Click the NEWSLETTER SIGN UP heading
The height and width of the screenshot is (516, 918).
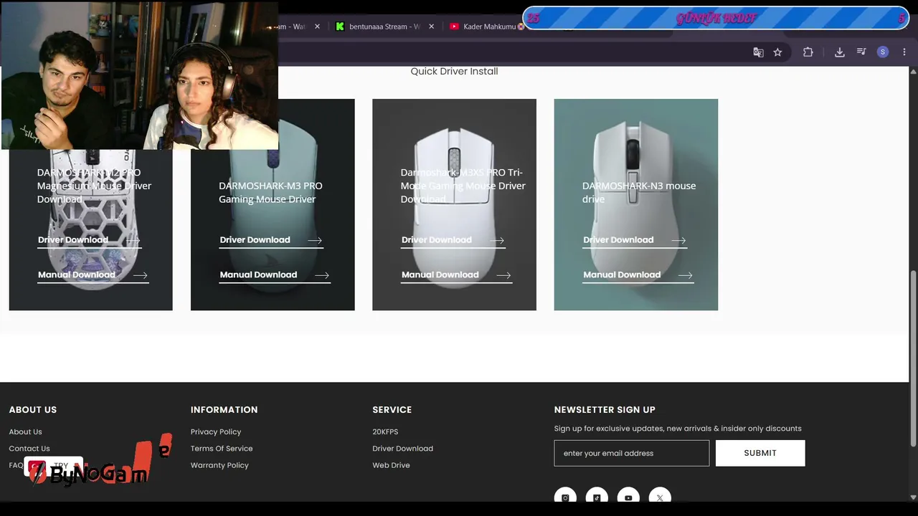point(605,410)
